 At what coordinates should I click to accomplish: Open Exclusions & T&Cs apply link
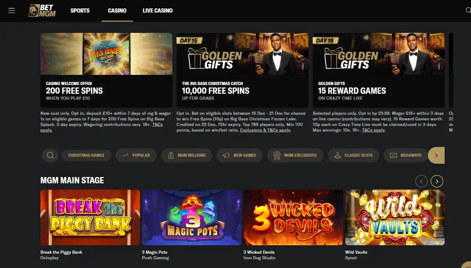(x=265, y=130)
